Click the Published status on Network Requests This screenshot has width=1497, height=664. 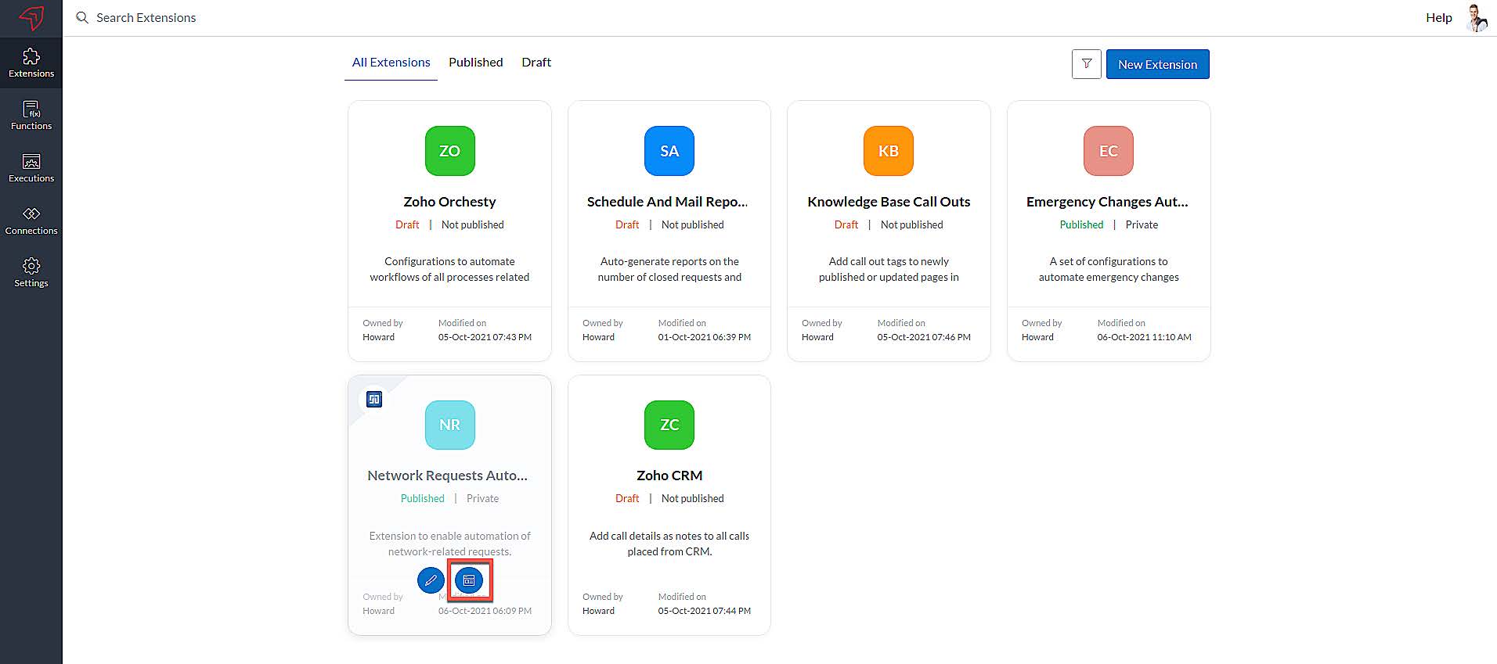423,498
